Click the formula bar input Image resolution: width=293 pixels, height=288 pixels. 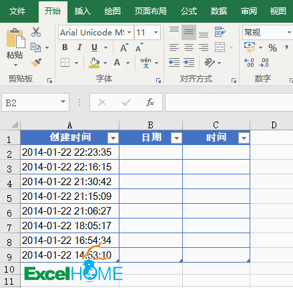click(x=229, y=102)
